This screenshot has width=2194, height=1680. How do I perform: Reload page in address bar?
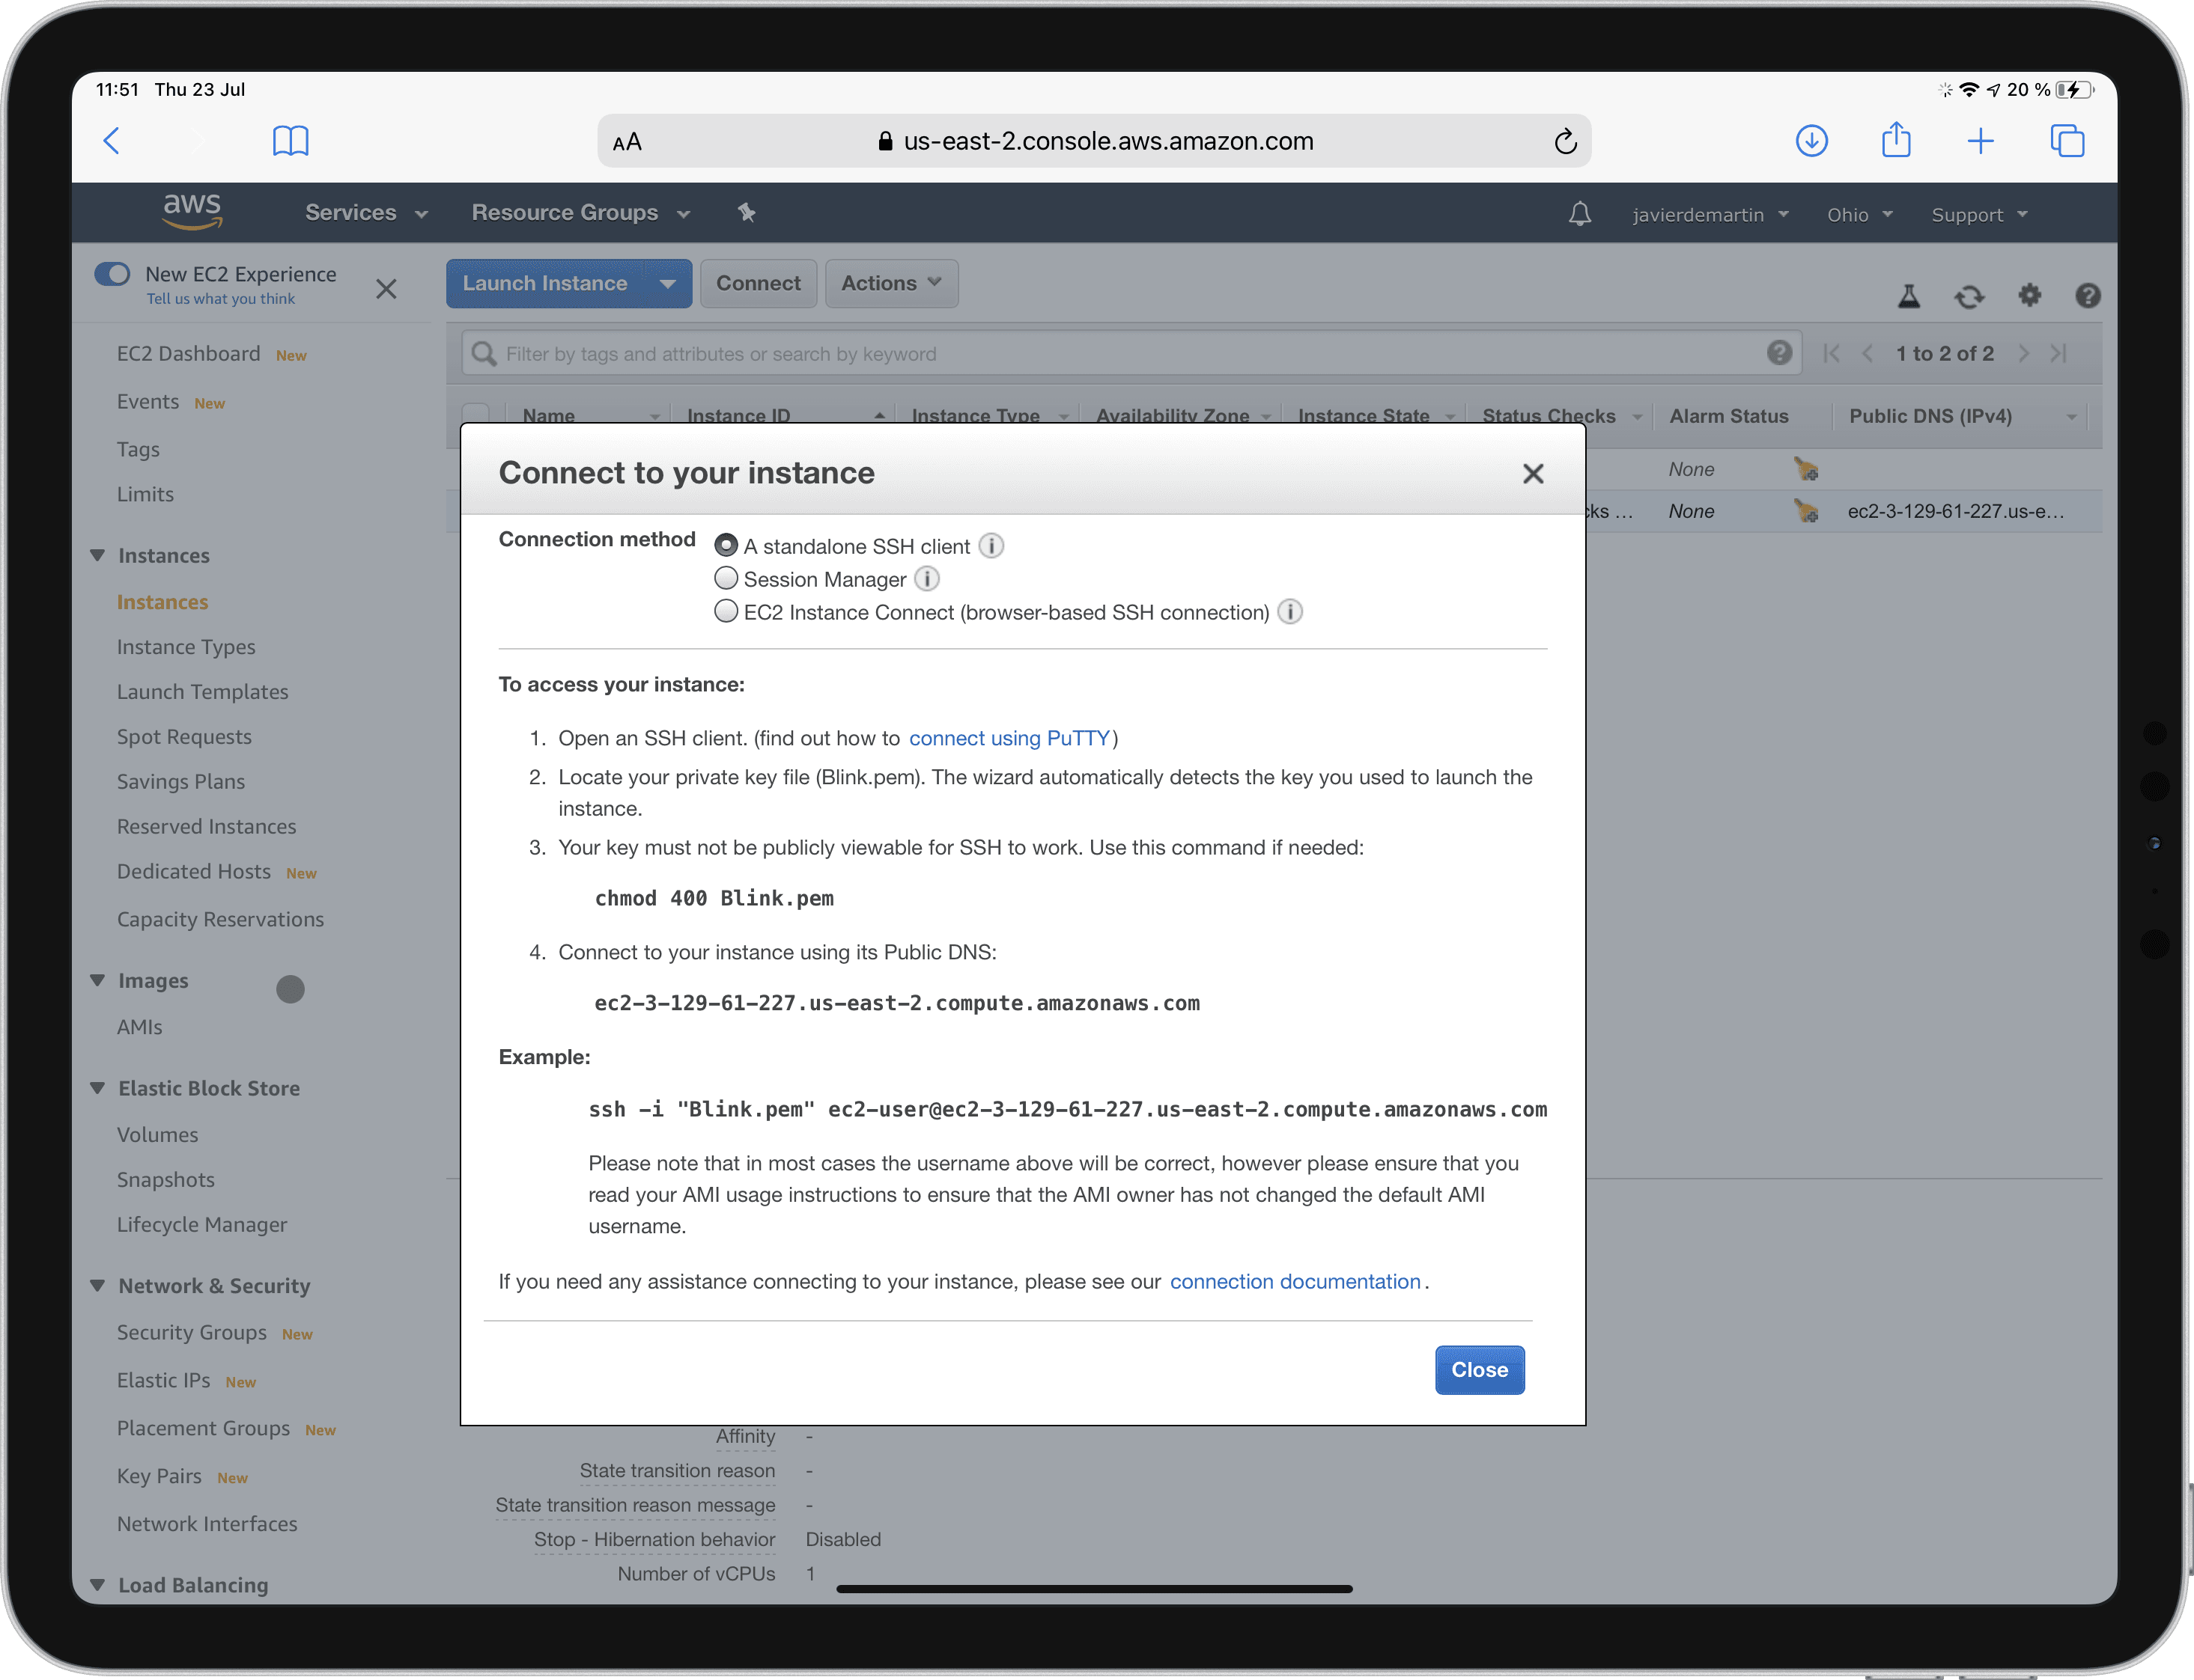(x=1565, y=142)
